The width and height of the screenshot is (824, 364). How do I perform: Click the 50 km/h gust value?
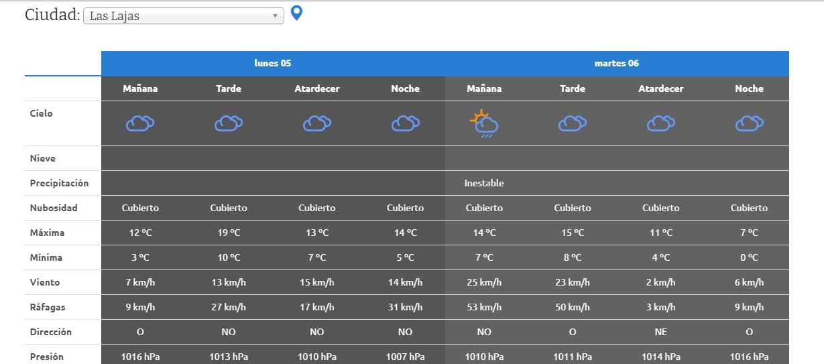(x=573, y=307)
